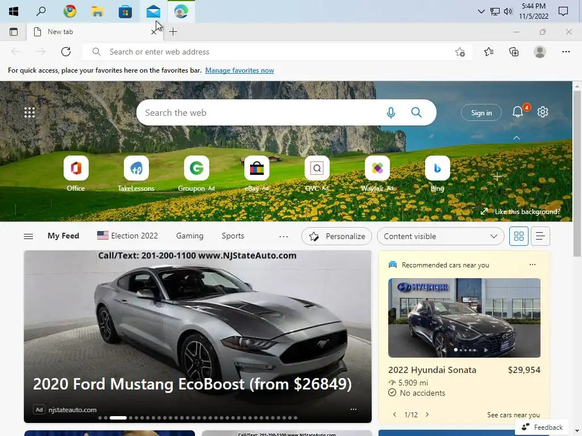Click 2022 Hyundai Sonata title
582x436 pixels.
tap(432, 370)
